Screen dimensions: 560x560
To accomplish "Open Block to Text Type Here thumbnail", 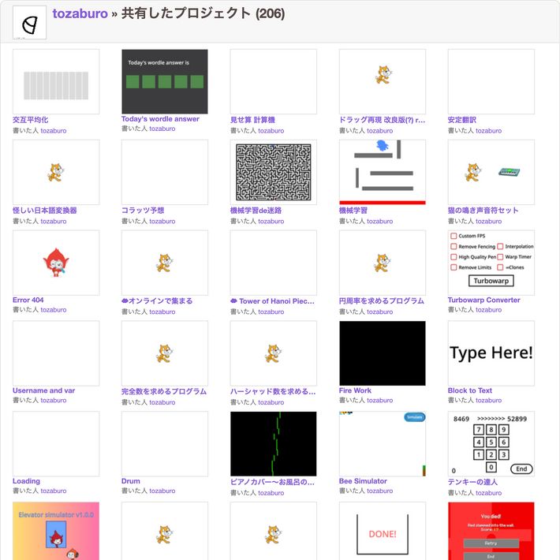I will pyautogui.click(x=491, y=353).
